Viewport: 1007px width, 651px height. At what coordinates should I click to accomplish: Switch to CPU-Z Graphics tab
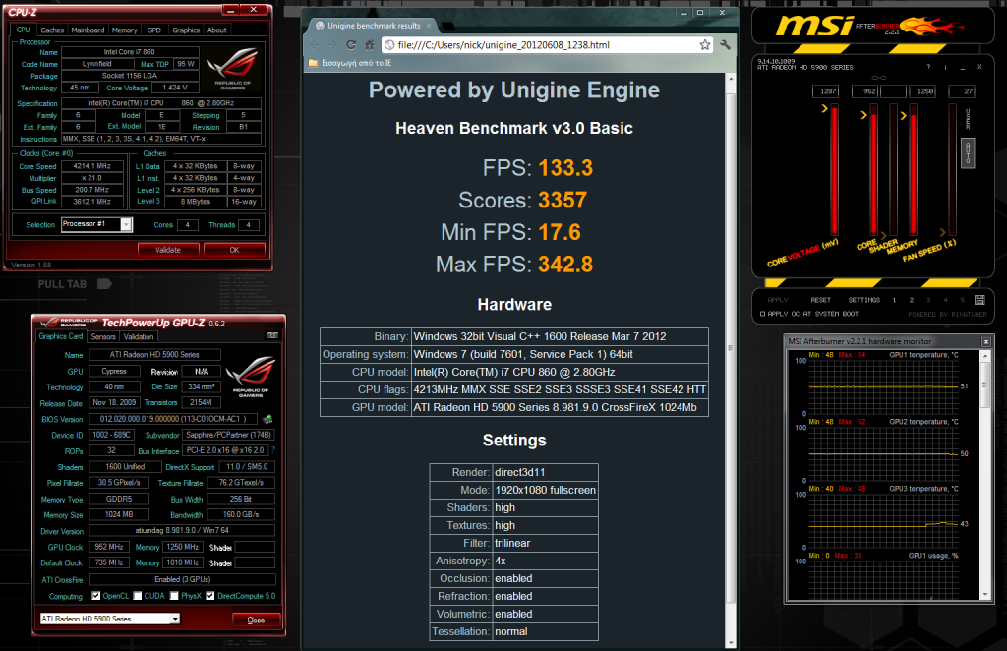tap(186, 30)
